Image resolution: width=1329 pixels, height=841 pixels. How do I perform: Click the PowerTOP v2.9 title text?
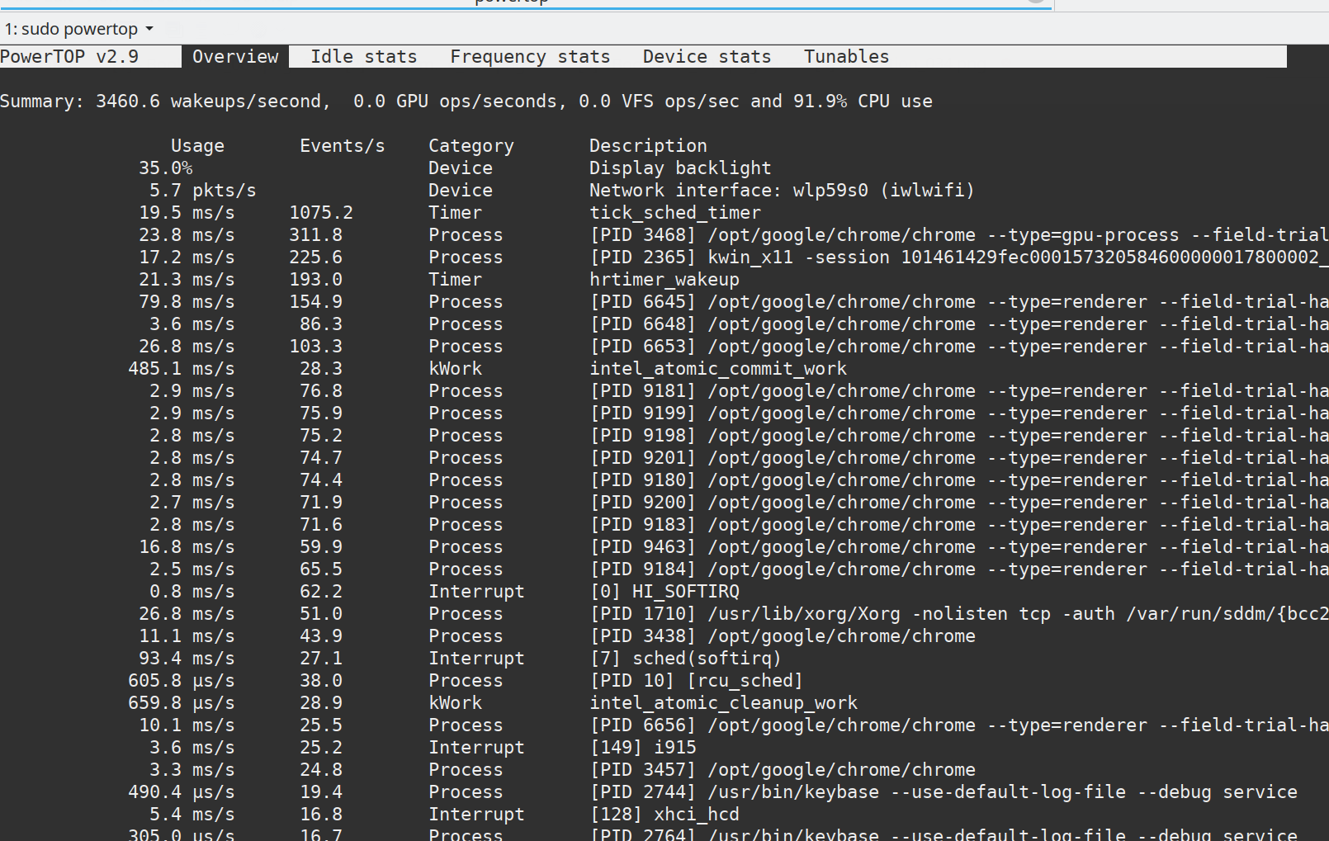(69, 56)
